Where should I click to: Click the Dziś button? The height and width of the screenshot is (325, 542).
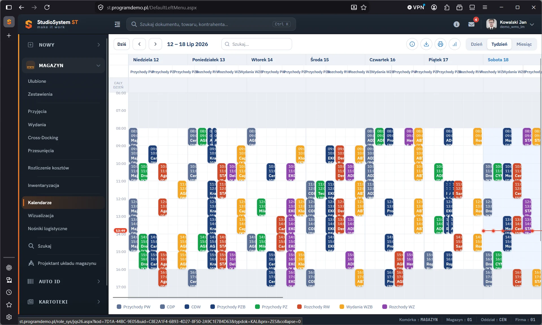[x=122, y=44]
